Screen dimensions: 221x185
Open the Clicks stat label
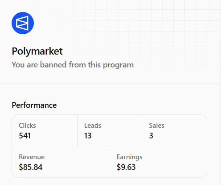click(27, 126)
